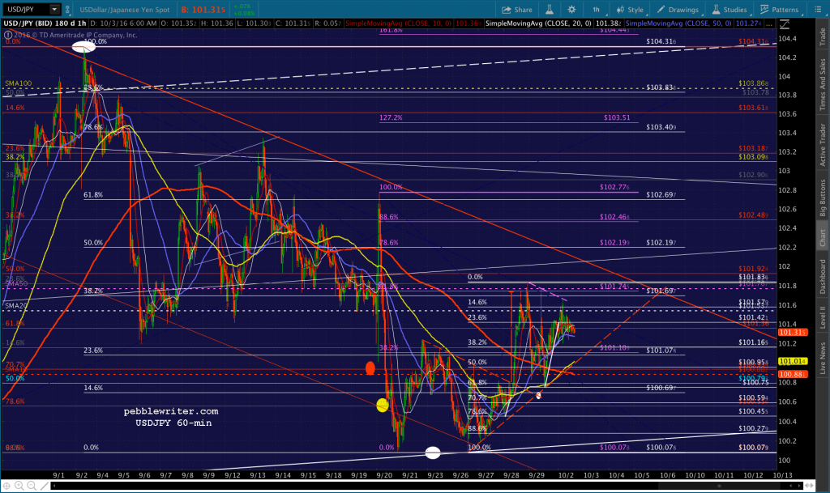Open the Style menu
The height and width of the screenshot is (493, 830).
pyautogui.click(x=629, y=10)
